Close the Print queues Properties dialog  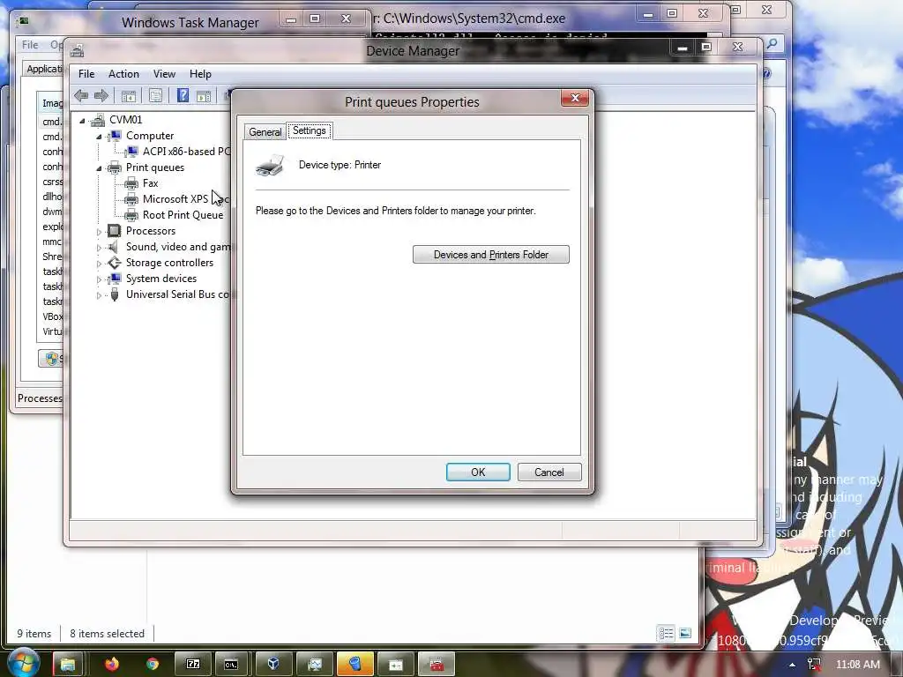(575, 98)
